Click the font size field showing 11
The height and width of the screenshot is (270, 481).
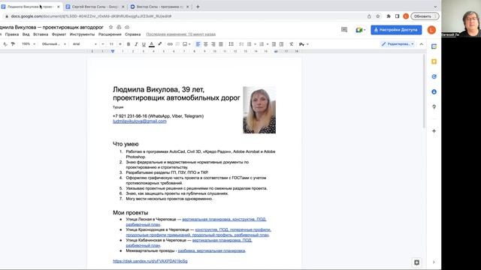112,44
